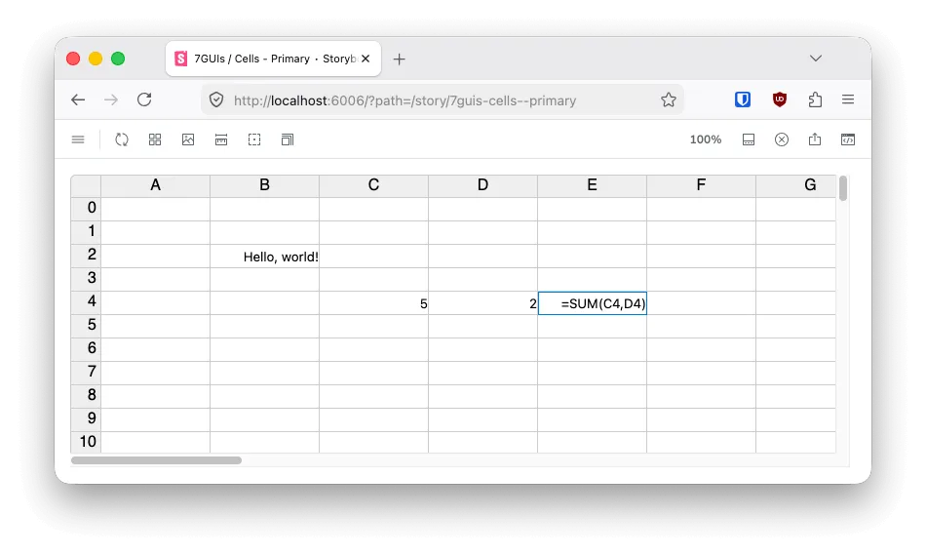Bookmark this page with the star icon
The width and height of the screenshot is (926, 556).
tap(669, 99)
